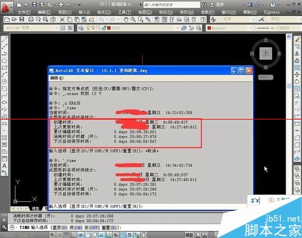Click 北 on the ViewCube compass

pos(266,40)
